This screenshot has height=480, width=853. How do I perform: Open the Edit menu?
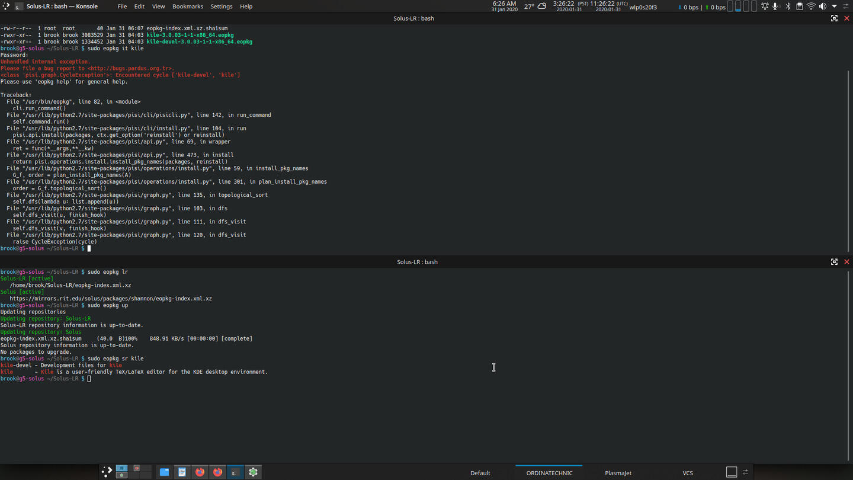pos(139,7)
